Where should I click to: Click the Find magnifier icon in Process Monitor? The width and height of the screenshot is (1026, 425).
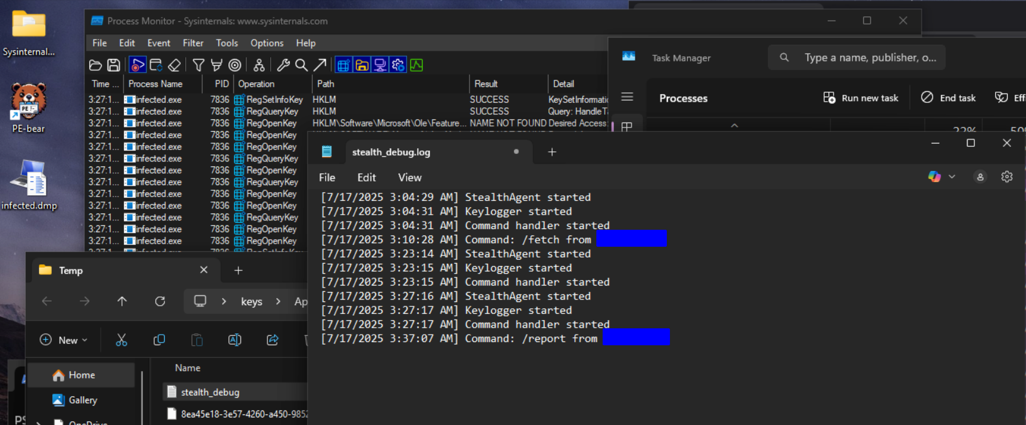[301, 65]
